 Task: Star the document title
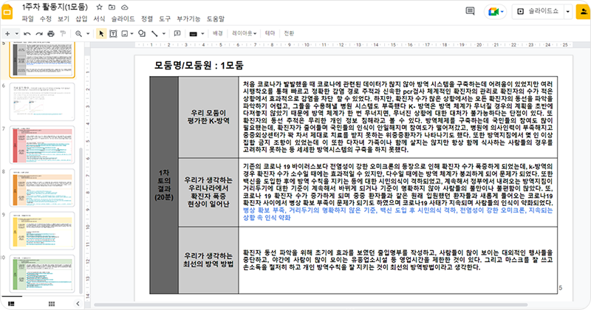99,7
